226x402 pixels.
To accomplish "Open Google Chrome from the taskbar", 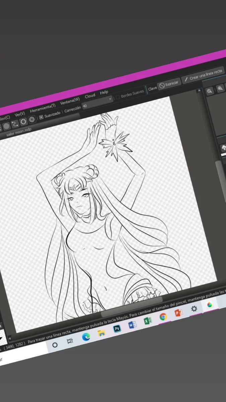I will point(163,317).
